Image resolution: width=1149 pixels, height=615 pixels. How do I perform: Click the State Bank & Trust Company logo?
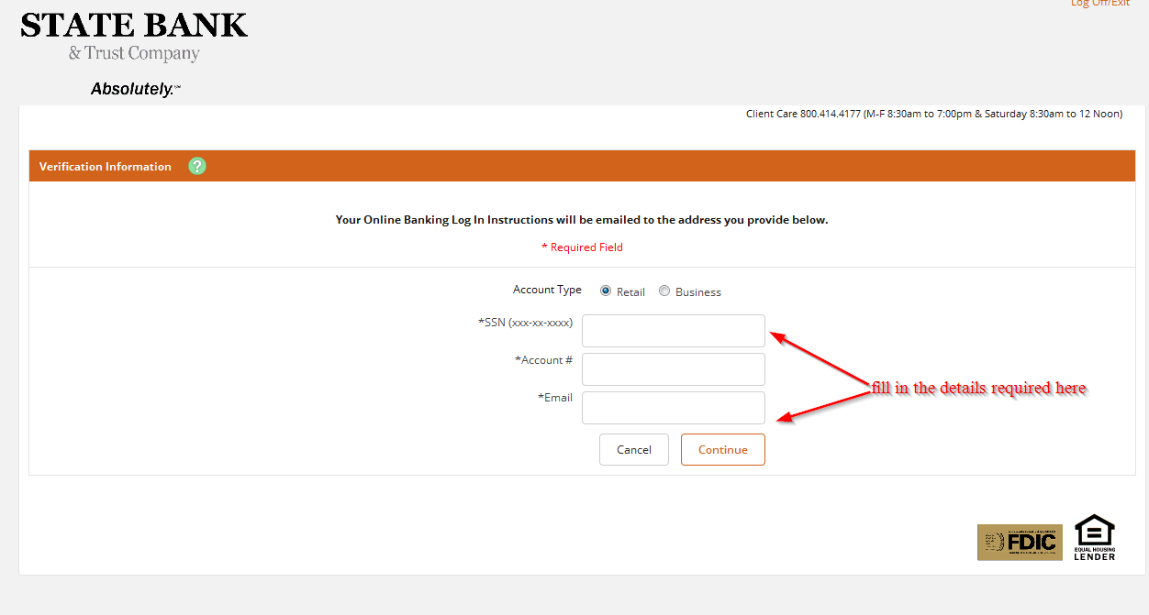click(x=134, y=38)
